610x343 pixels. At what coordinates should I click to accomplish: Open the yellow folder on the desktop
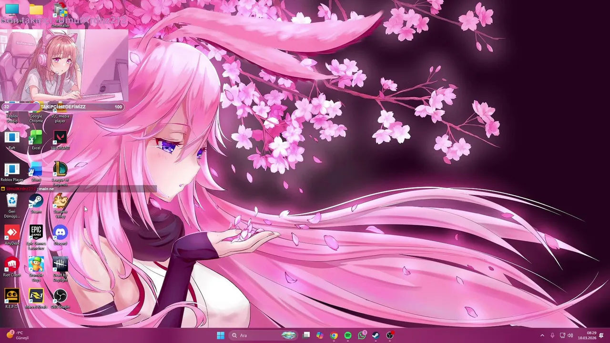pos(36,13)
